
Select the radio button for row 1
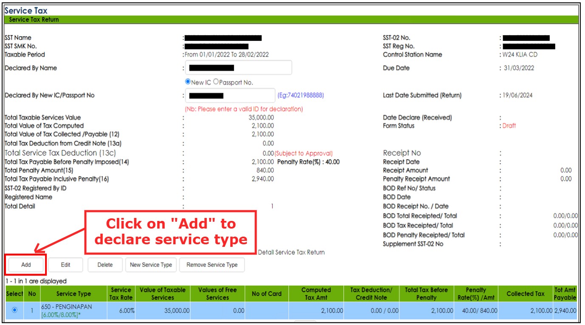coord(15,310)
